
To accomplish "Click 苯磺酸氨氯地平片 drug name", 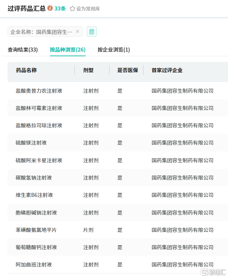I will pyautogui.click(x=36, y=230).
